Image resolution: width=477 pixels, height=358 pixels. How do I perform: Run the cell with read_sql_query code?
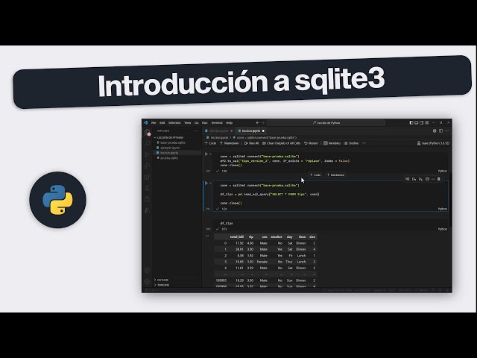tap(206, 183)
